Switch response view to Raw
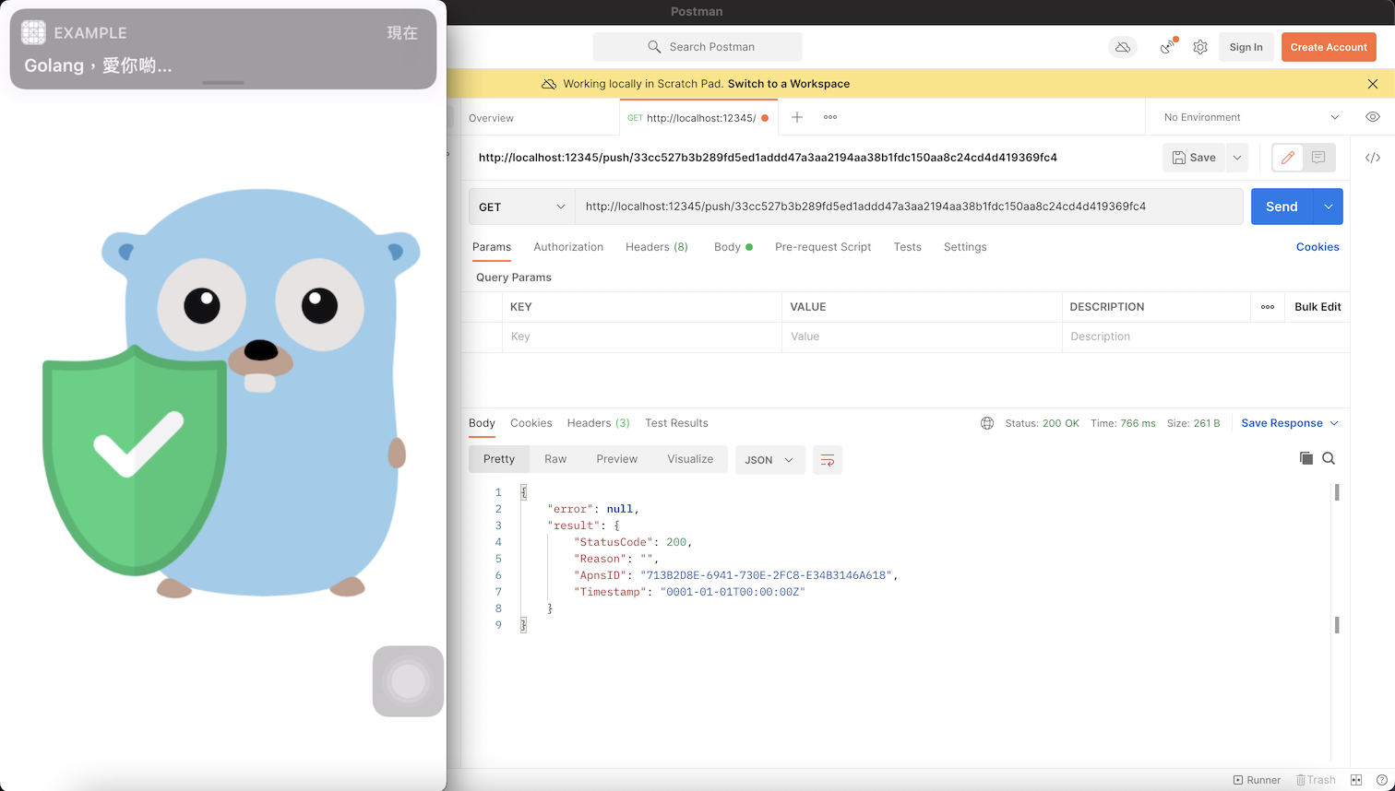The image size is (1395, 791). (555, 459)
